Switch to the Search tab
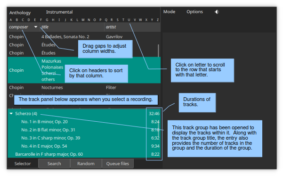This screenshot has height=176, width=283. [54, 164]
